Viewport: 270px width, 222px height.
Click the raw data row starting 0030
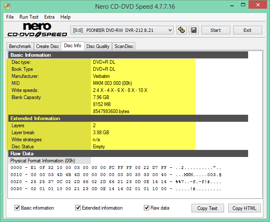(116, 189)
